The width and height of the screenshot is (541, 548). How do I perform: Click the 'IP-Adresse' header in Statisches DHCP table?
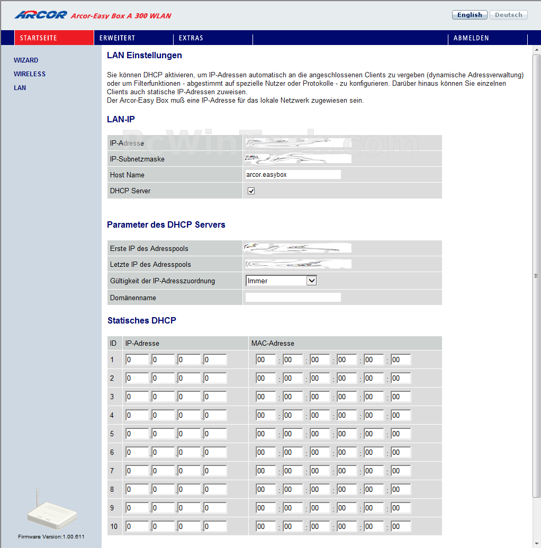(x=142, y=343)
